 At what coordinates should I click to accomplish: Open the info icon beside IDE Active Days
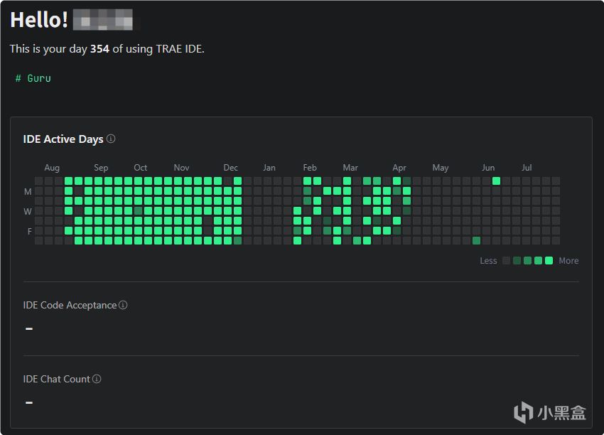pos(111,139)
